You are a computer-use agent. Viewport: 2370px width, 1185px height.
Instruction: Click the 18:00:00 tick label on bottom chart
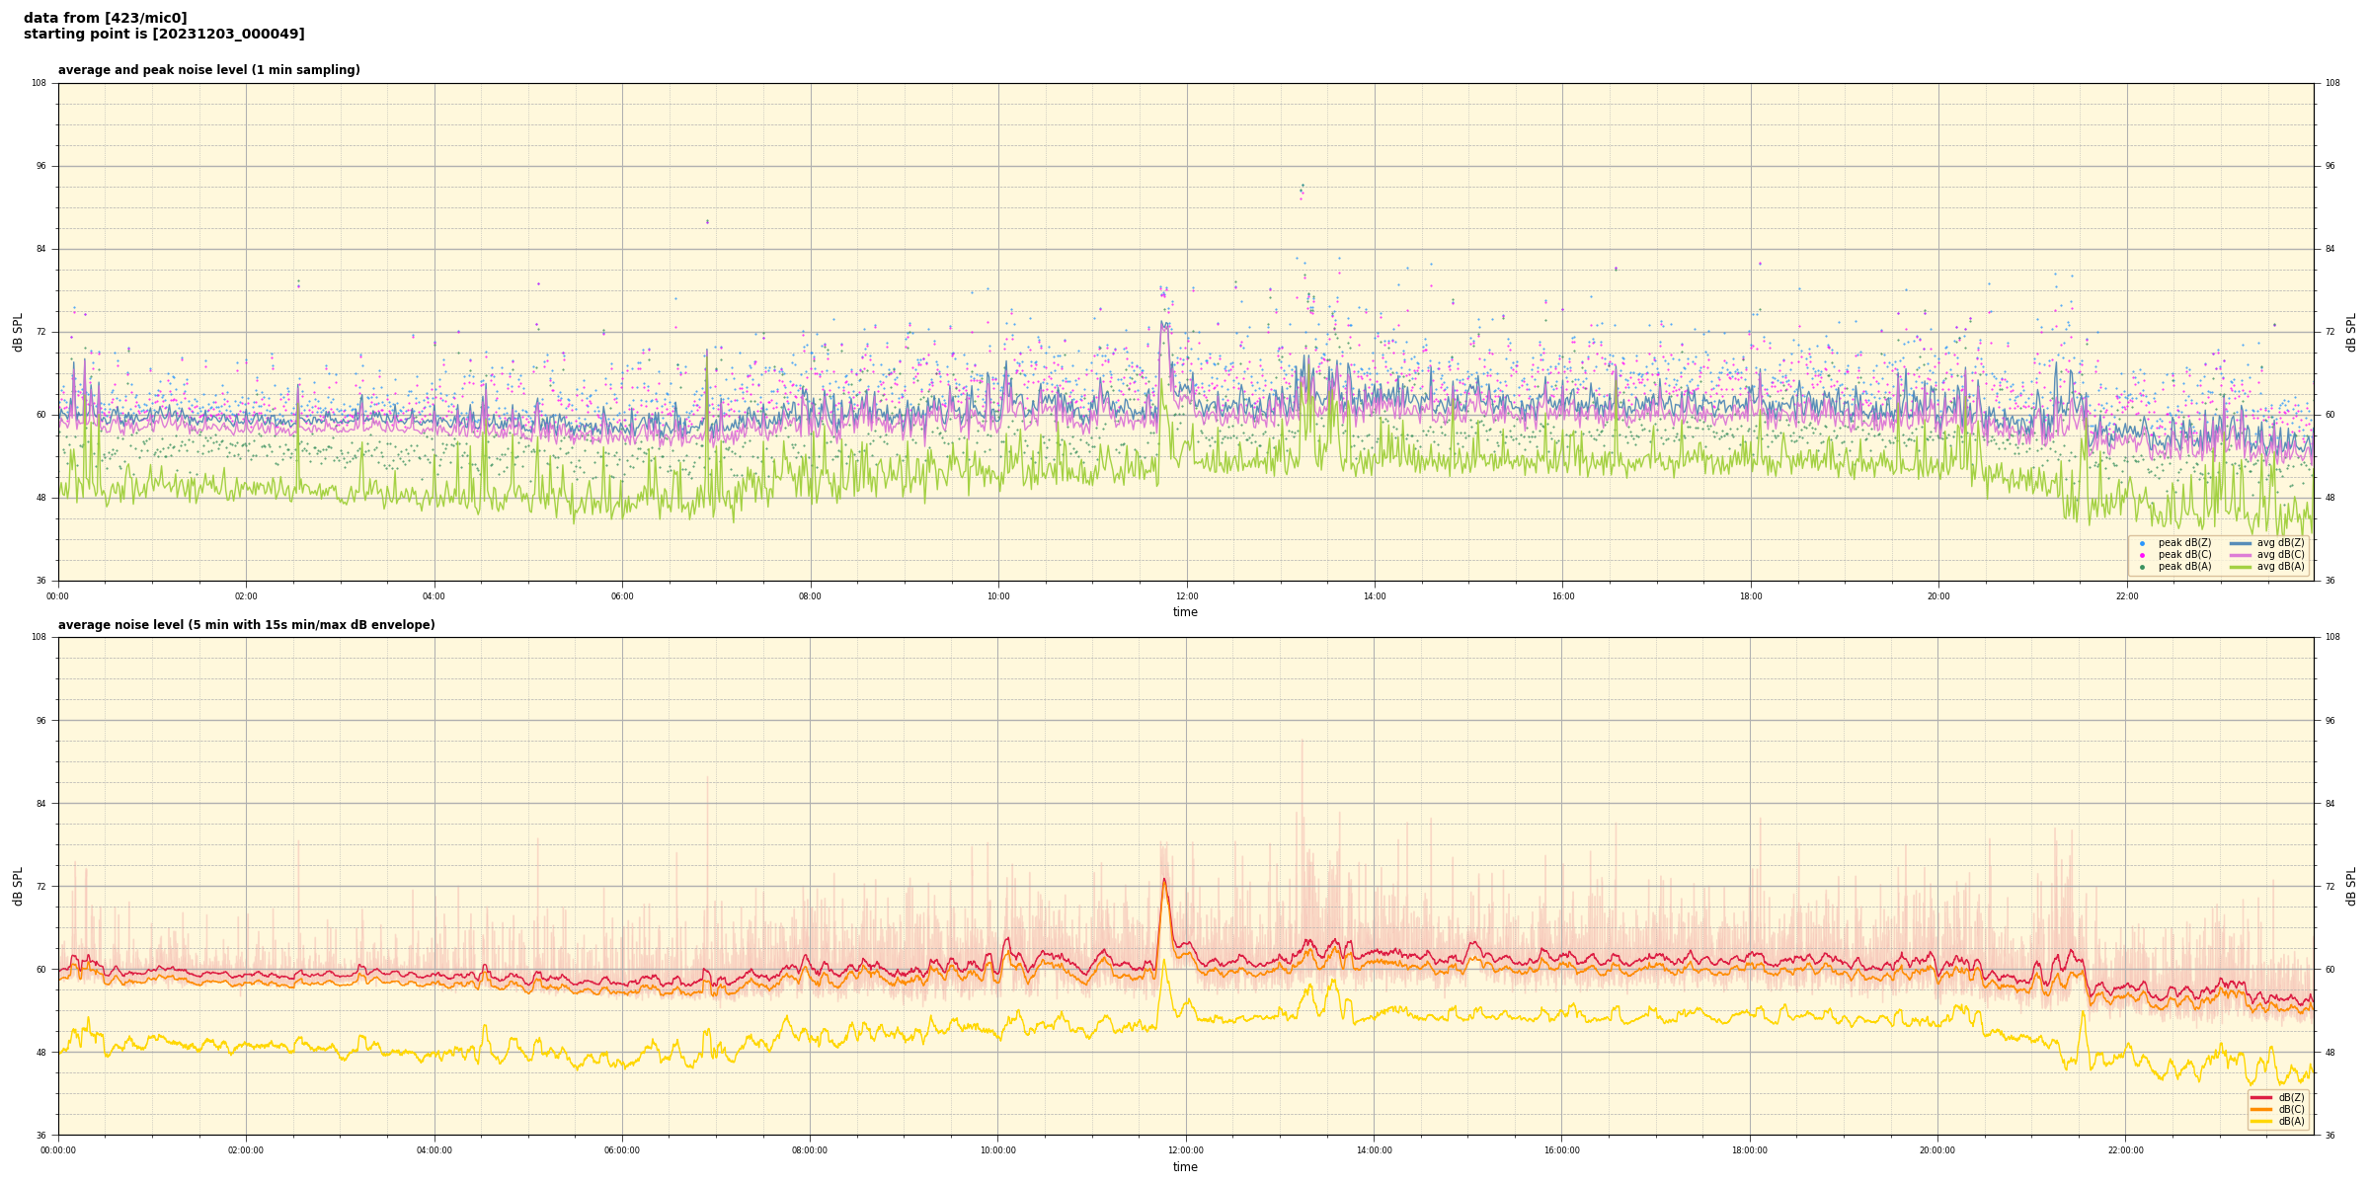[1750, 1150]
